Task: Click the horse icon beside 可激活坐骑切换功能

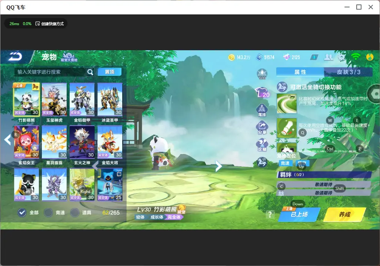Action: click(282, 87)
